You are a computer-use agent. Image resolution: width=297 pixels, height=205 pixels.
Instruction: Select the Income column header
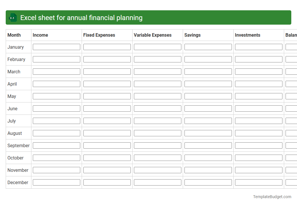click(40, 35)
